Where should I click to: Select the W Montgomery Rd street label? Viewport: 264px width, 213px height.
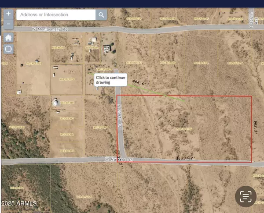pyautogui.click(x=50, y=29)
